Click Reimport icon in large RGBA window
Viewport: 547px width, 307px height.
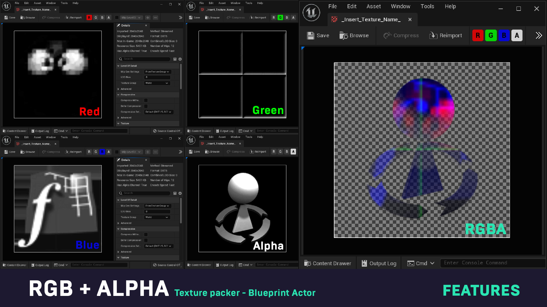[433, 36]
